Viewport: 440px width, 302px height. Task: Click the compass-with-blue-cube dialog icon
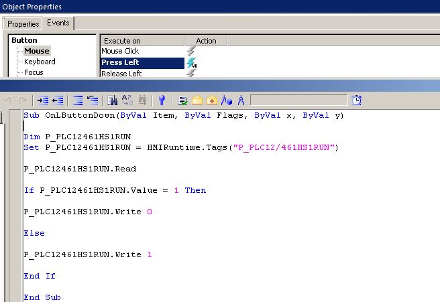(227, 100)
